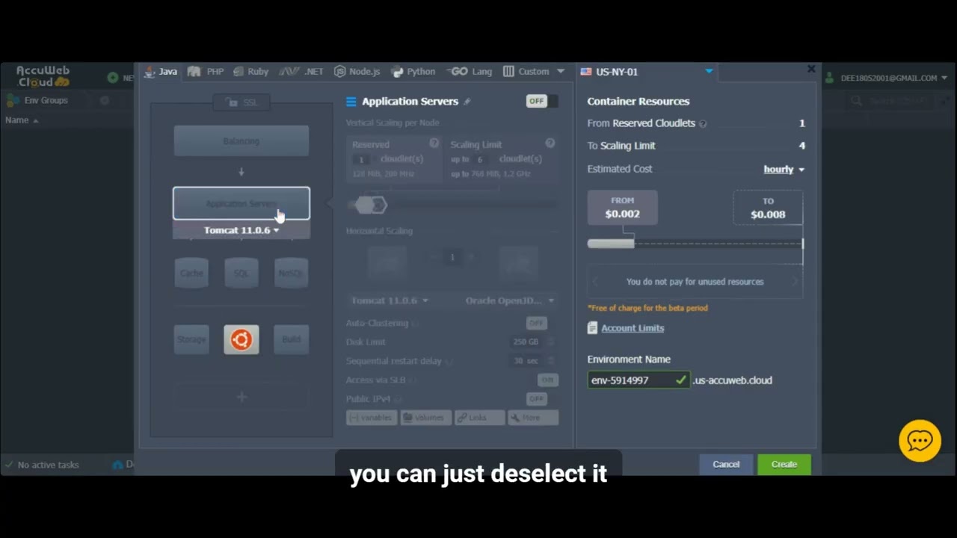Click the Scaling Limit cloudlets number field
The height and width of the screenshot is (538, 957).
tap(480, 159)
